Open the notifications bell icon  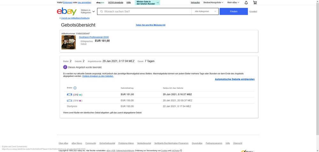(246, 3)
